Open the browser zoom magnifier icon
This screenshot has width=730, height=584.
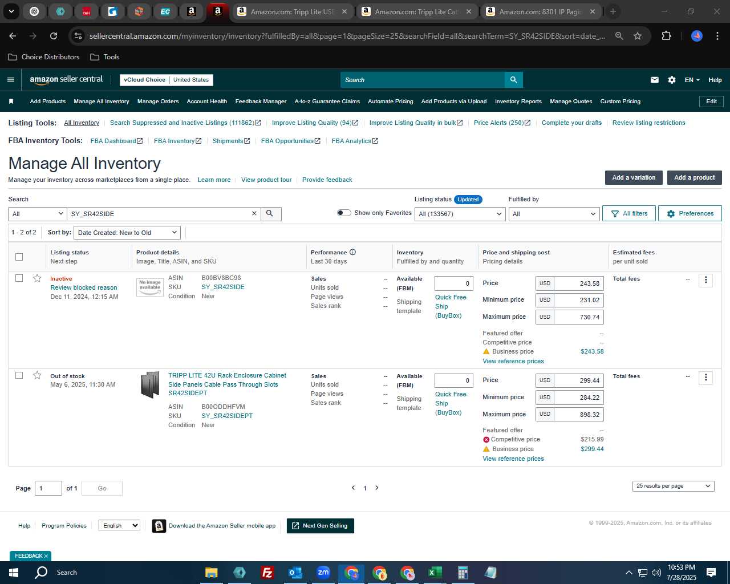click(619, 36)
